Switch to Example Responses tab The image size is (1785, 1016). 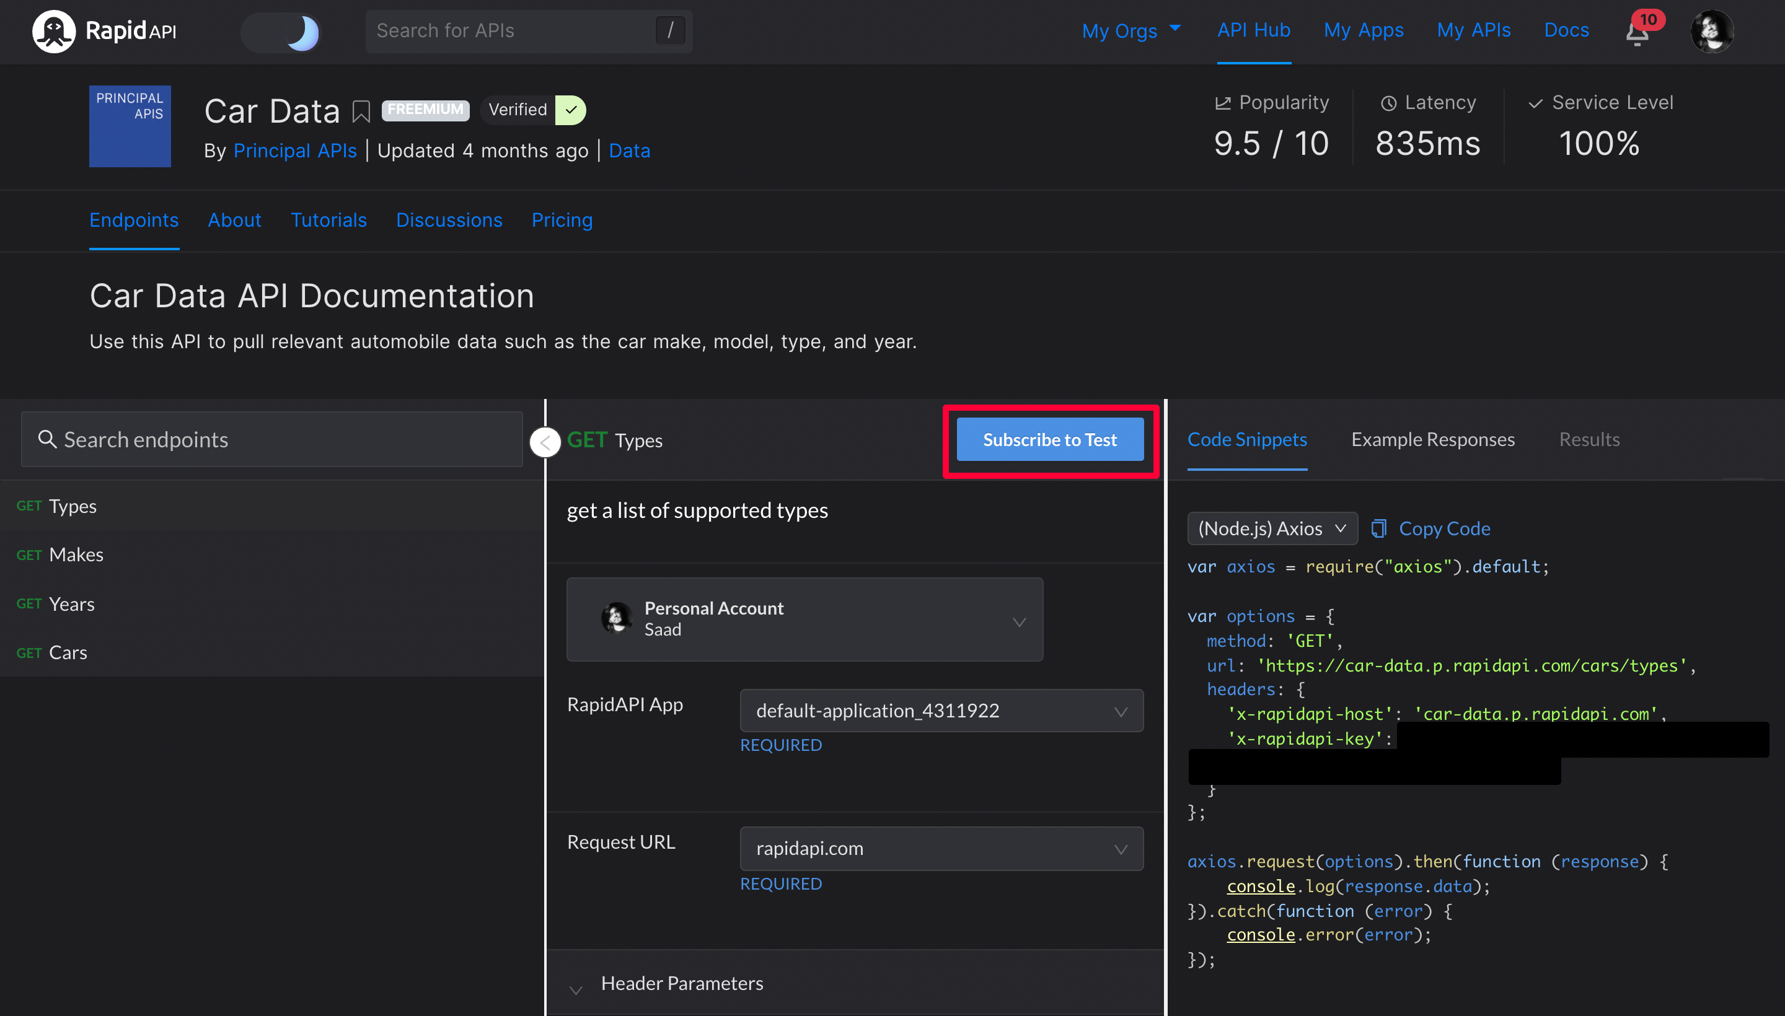tap(1432, 440)
